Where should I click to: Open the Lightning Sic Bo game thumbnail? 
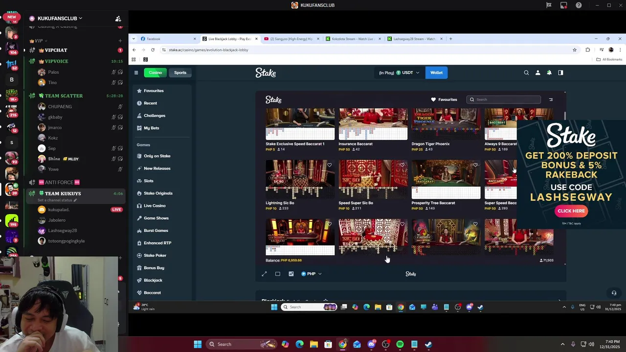[x=300, y=179]
